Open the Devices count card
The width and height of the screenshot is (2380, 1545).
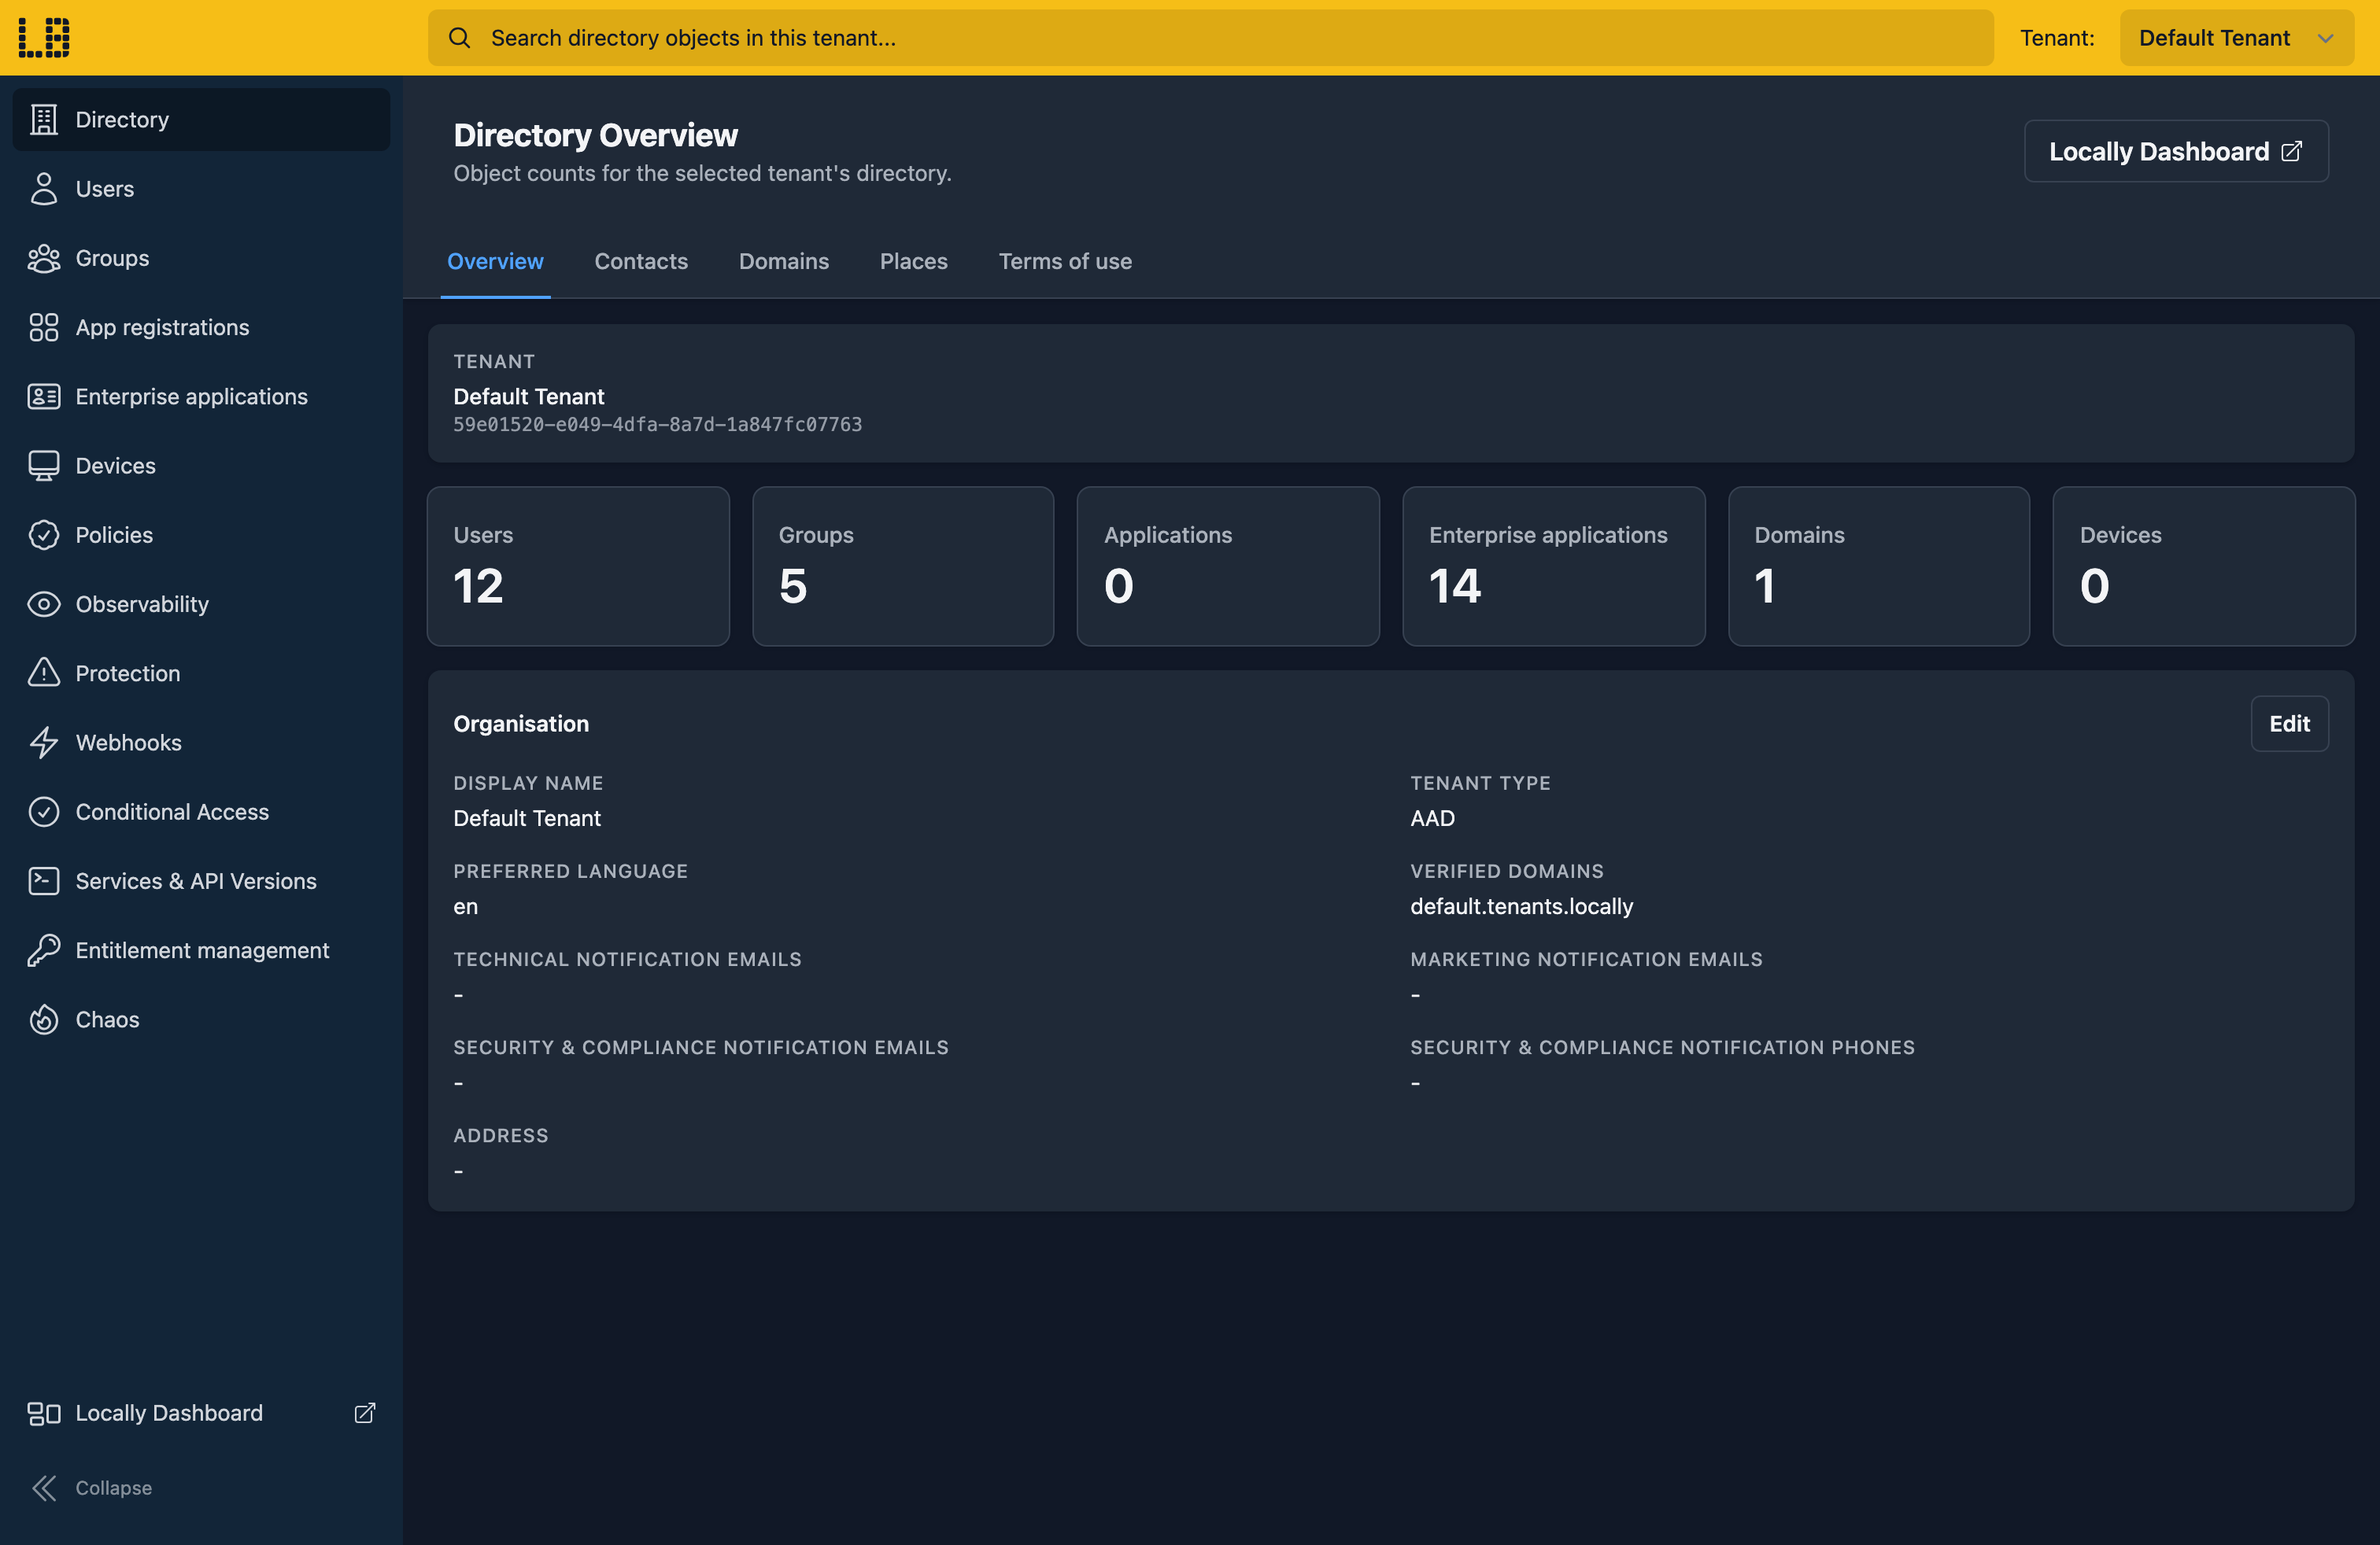coord(2204,566)
